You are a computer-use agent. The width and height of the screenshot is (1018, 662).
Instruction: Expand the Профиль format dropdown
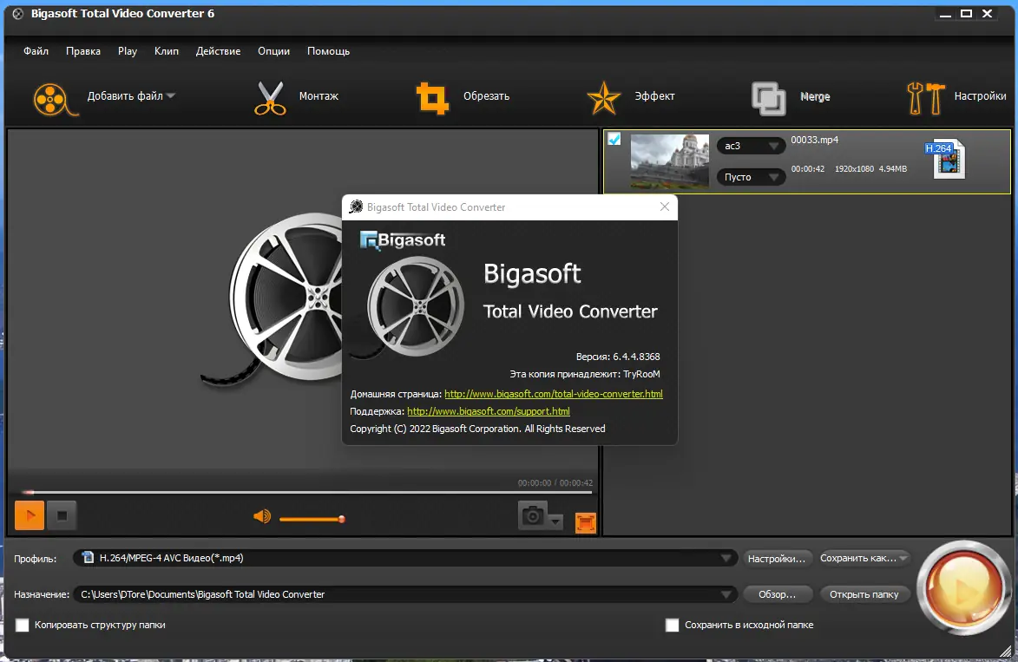coord(727,558)
